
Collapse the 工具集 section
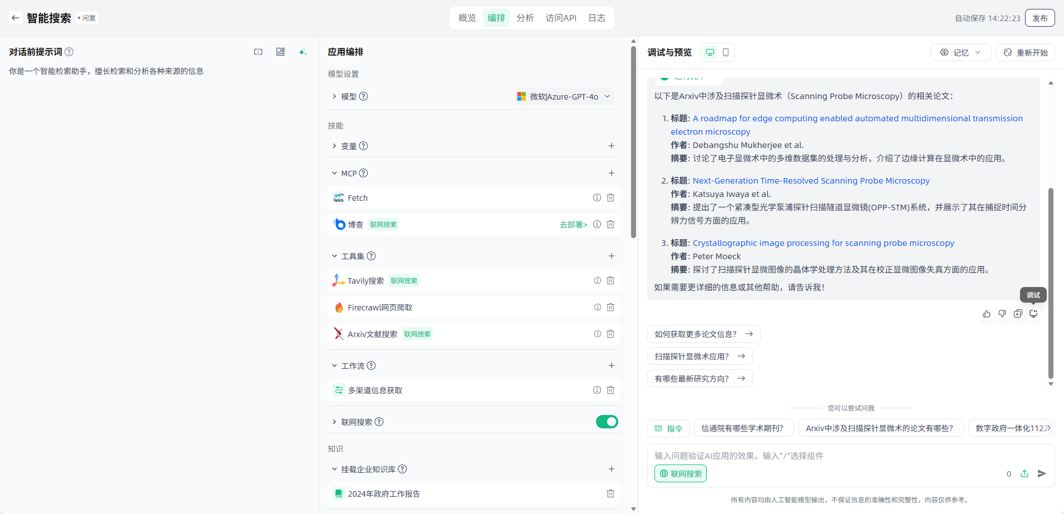(334, 256)
